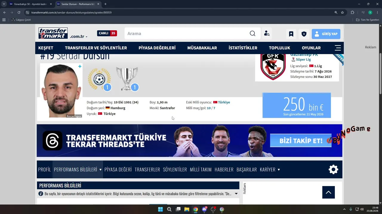Switch to the Söylentiler tab
The height and width of the screenshot is (214, 382).
coord(175,169)
